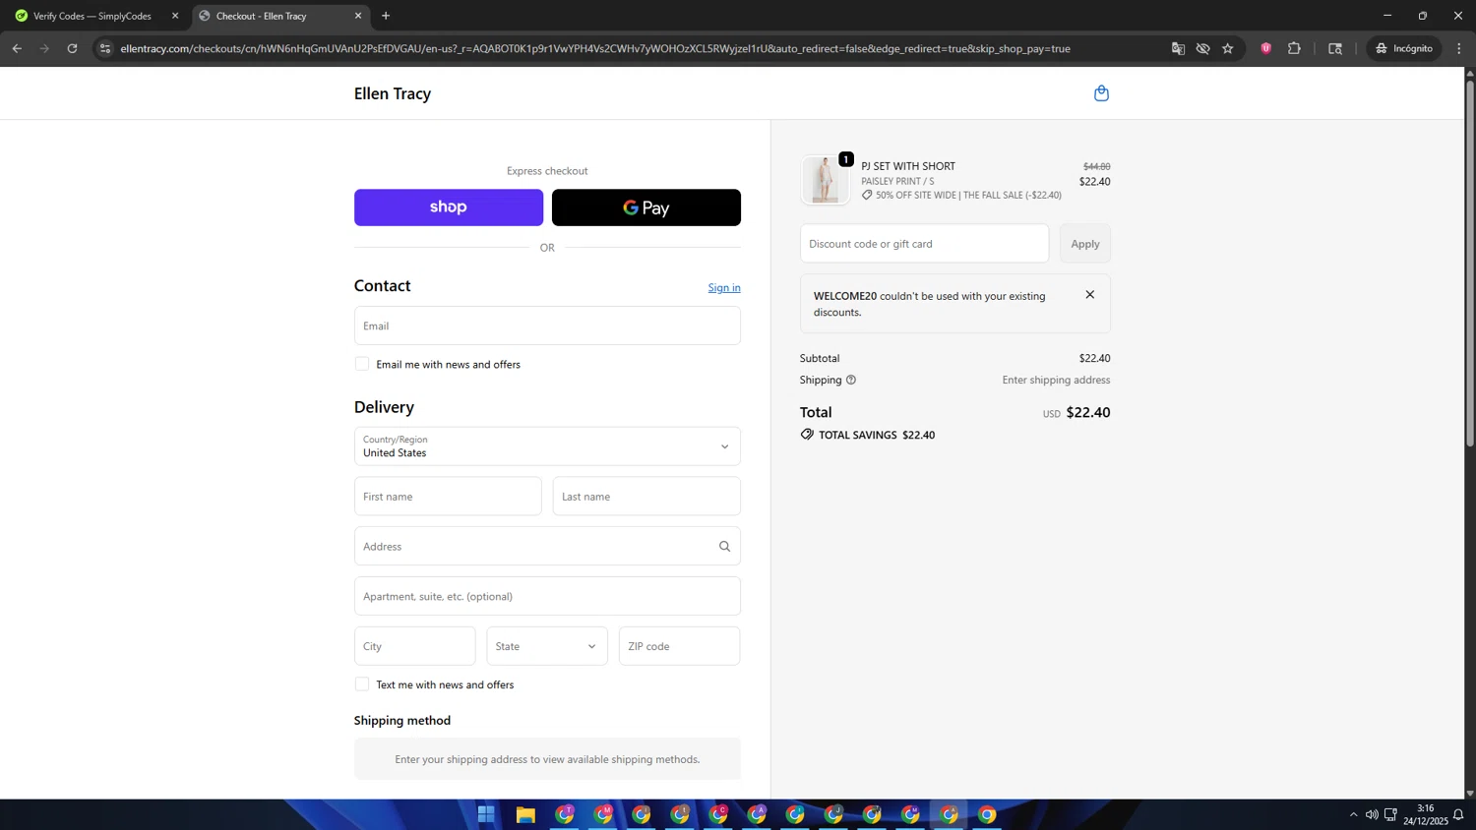
Task: Expand the Country/Region dropdown
Action: pyautogui.click(x=547, y=446)
